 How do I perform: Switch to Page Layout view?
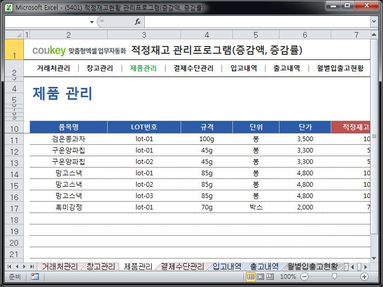[x=260, y=277]
